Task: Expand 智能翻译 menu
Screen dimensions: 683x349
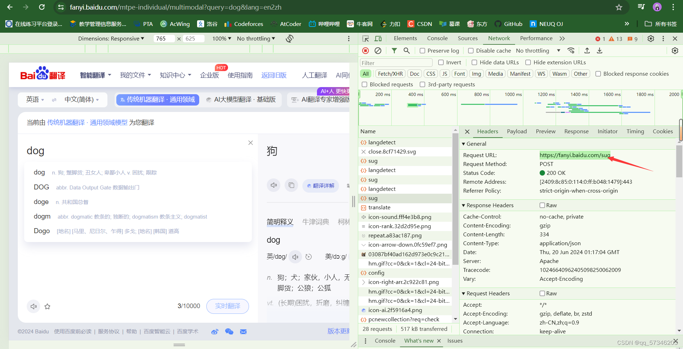Action: 95,75
